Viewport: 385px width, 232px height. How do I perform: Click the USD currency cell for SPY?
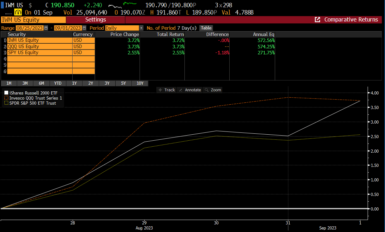click(x=84, y=53)
